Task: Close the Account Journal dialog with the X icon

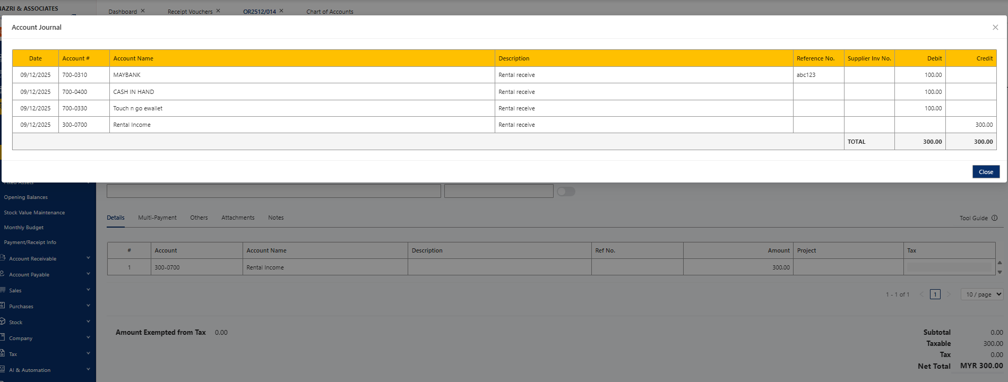Action: point(995,28)
